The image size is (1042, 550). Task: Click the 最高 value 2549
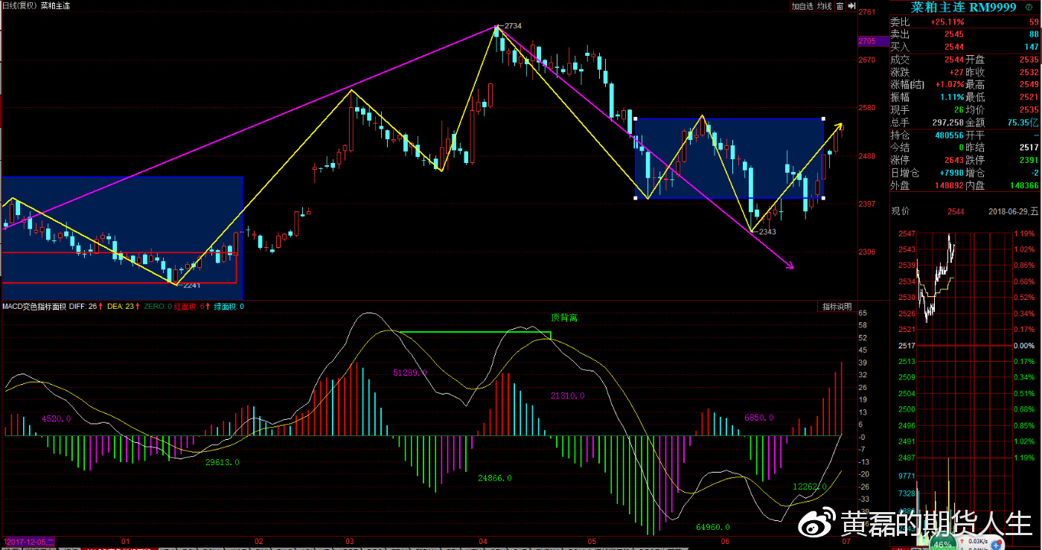point(1029,85)
